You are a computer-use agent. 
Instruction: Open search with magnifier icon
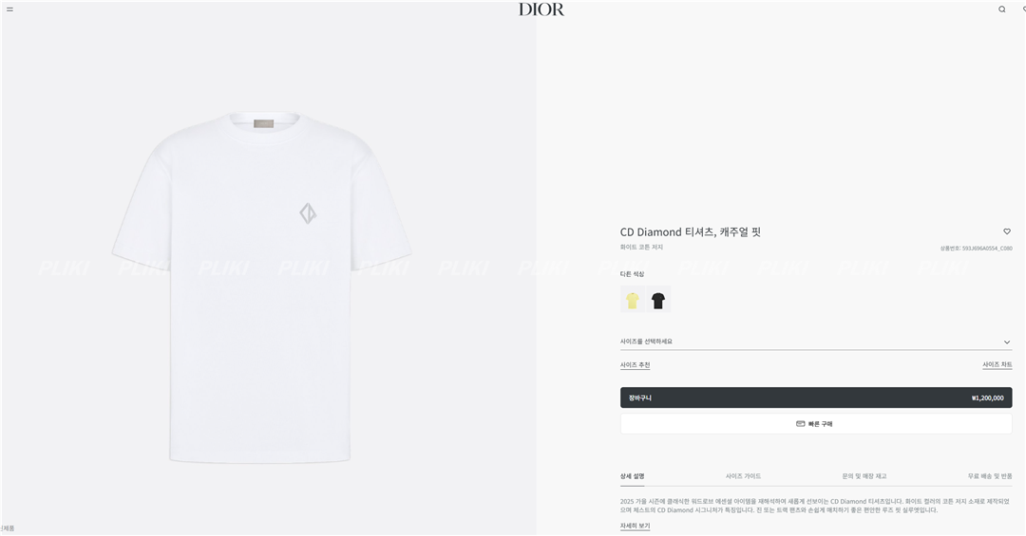click(1002, 9)
